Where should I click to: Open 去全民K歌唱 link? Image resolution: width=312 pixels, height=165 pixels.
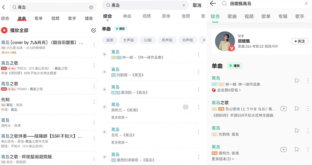click(x=226, y=90)
